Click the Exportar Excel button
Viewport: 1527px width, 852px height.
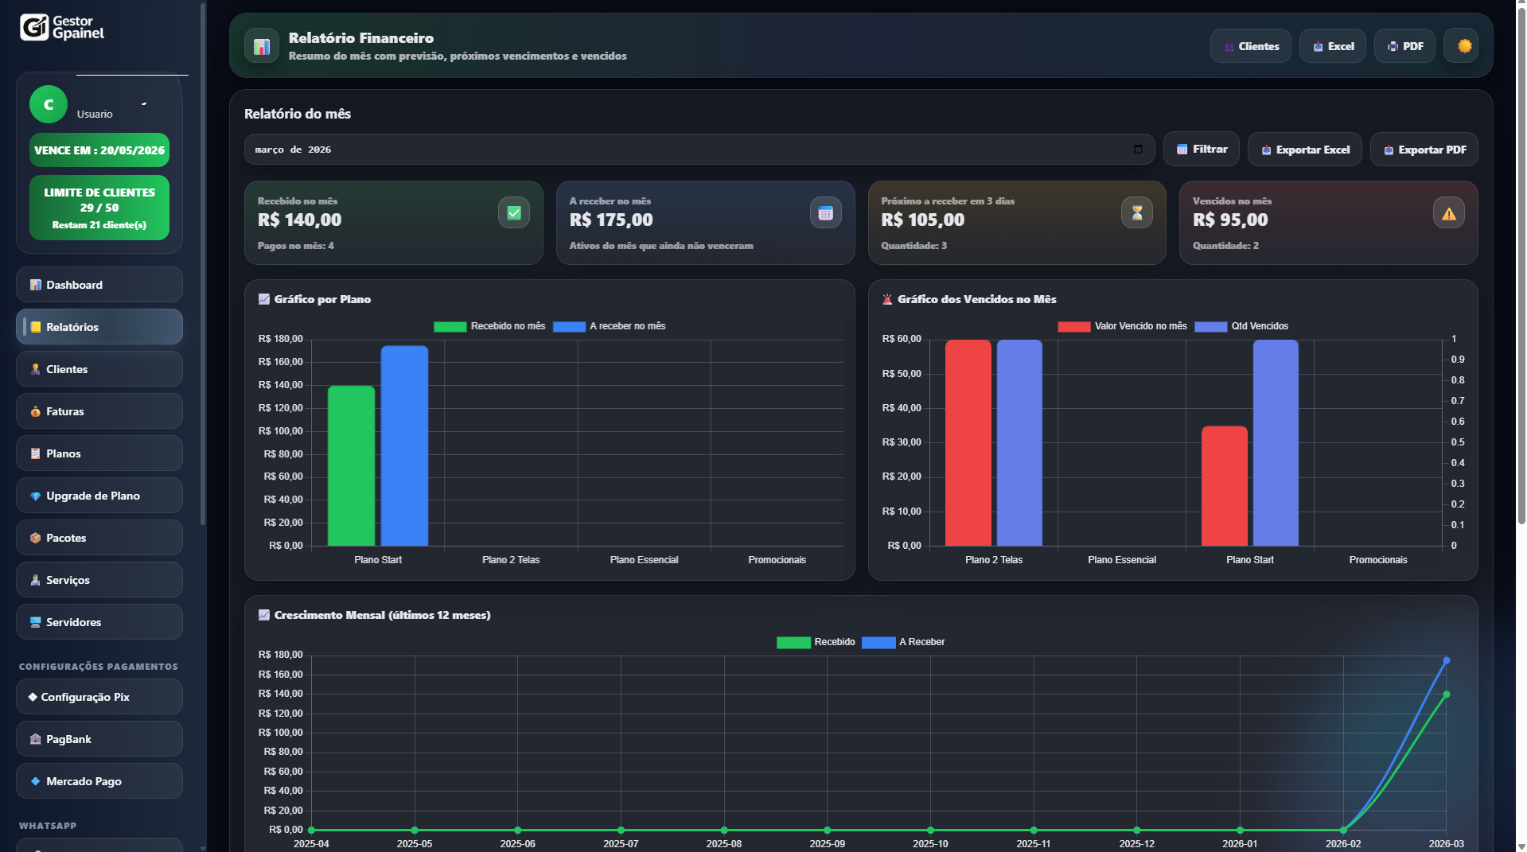pos(1305,150)
